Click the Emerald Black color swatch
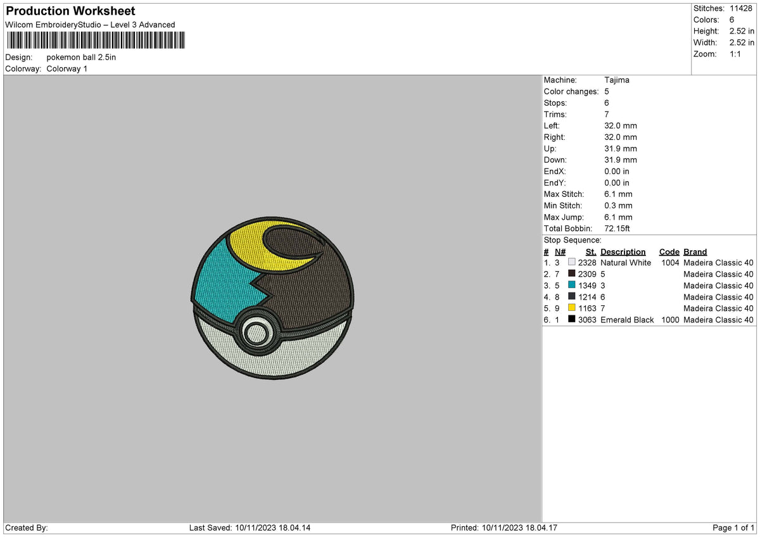Screen dimensions: 760x537 (572, 319)
